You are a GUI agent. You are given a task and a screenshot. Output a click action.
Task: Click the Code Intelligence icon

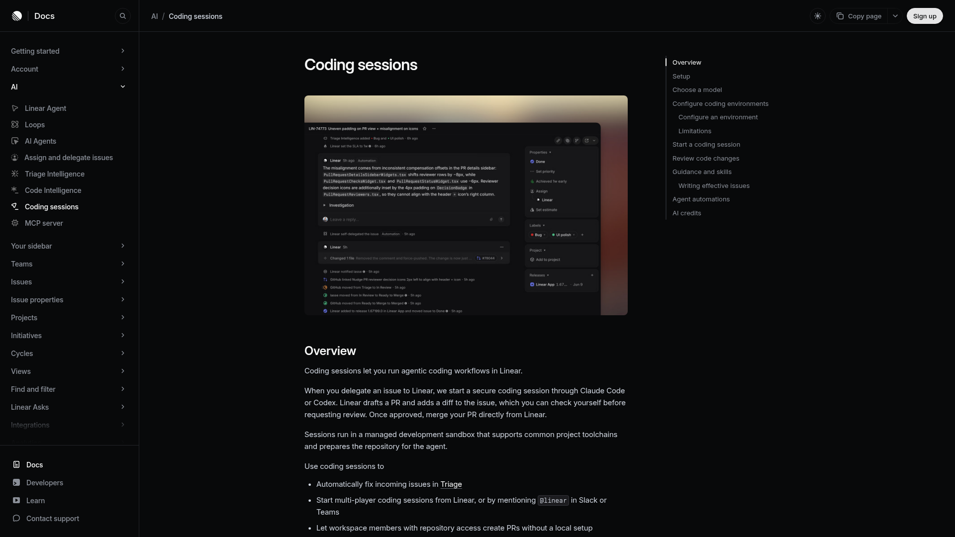pyautogui.click(x=15, y=190)
